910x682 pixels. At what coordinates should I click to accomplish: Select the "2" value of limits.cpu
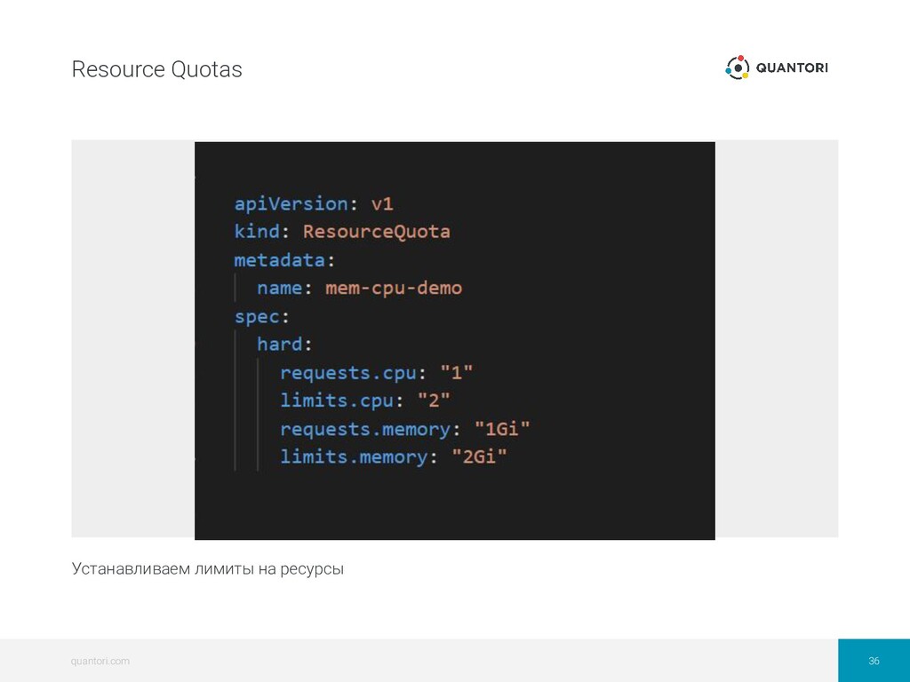pos(434,400)
